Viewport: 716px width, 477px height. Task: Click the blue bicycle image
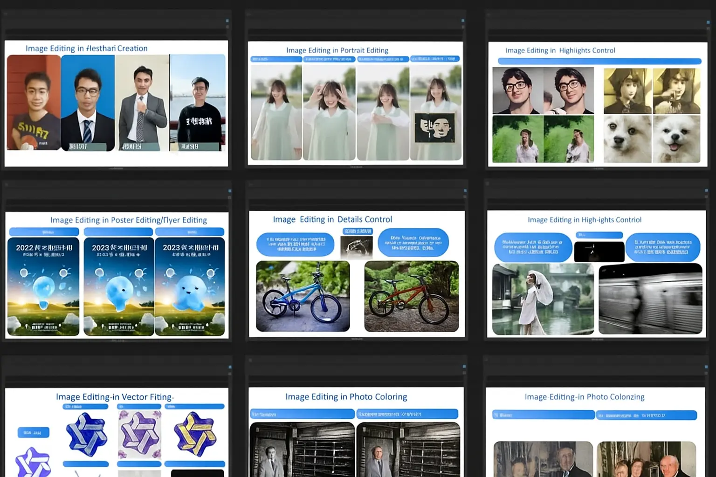point(303,296)
